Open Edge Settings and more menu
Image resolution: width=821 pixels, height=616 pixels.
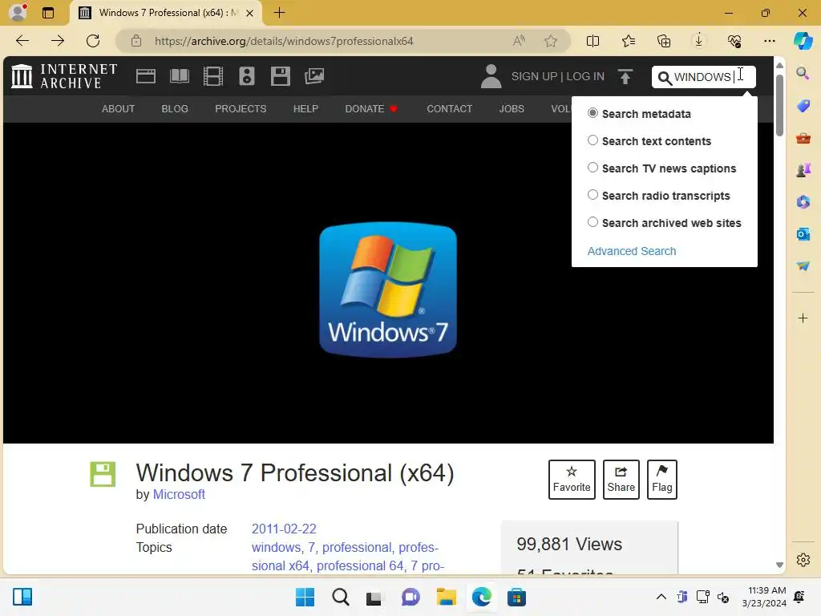click(x=769, y=41)
